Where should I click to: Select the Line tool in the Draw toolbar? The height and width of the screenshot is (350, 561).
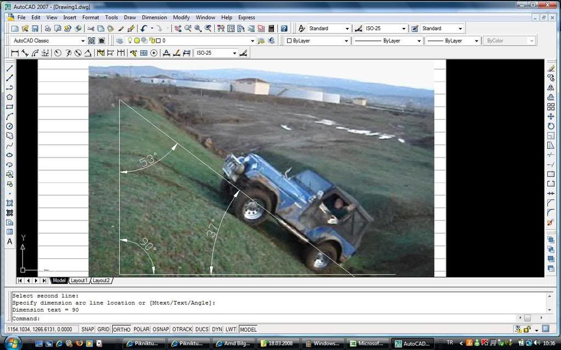9,68
